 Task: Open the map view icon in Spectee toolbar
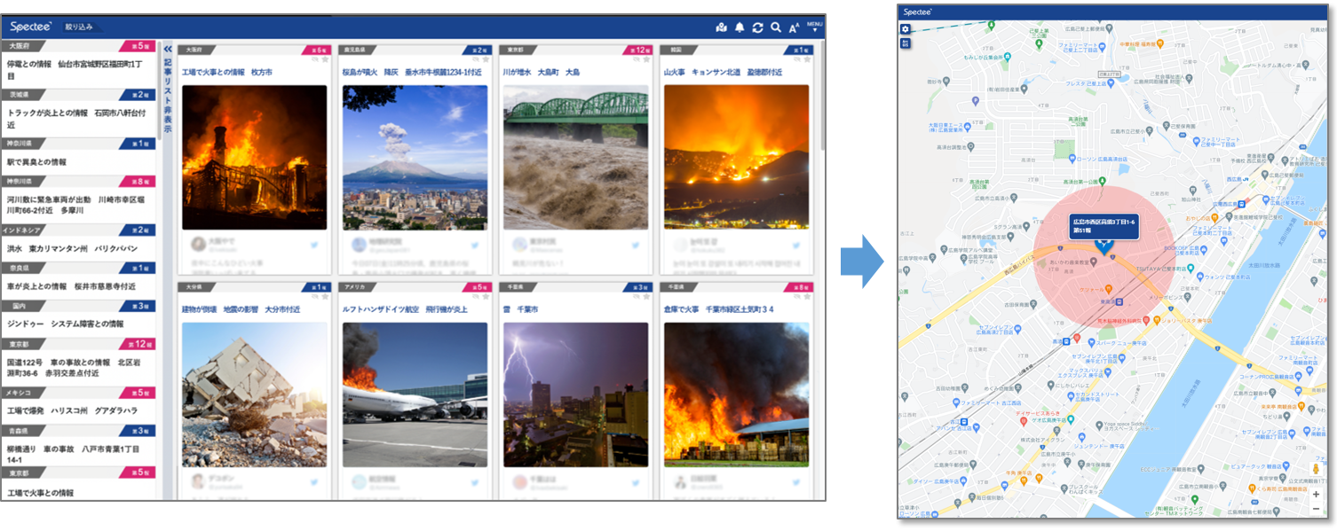tap(721, 27)
